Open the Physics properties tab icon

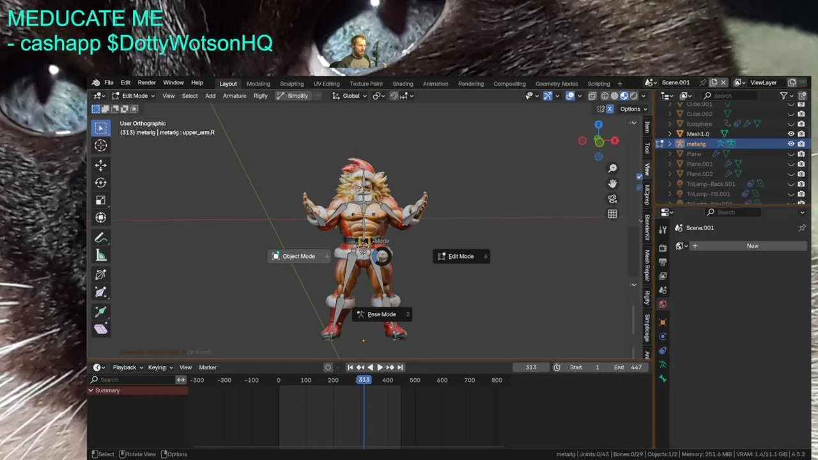tap(663, 336)
